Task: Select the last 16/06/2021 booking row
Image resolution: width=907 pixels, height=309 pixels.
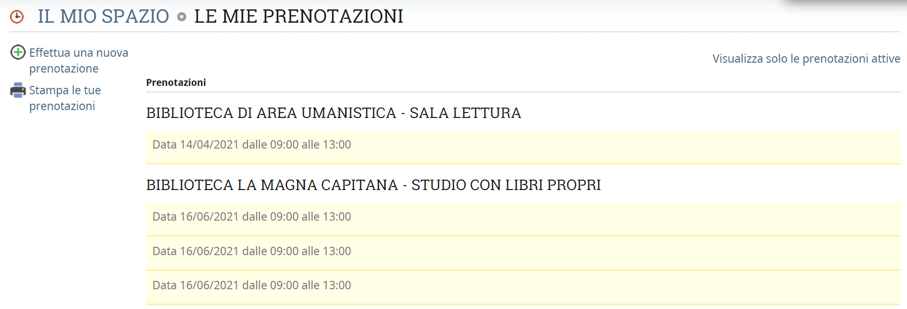Action: click(x=252, y=285)
